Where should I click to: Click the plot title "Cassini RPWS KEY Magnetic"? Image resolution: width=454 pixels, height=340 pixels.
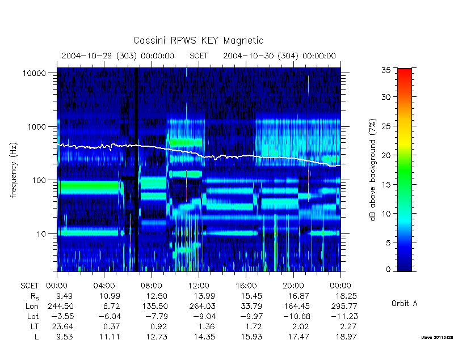[198, 41]
